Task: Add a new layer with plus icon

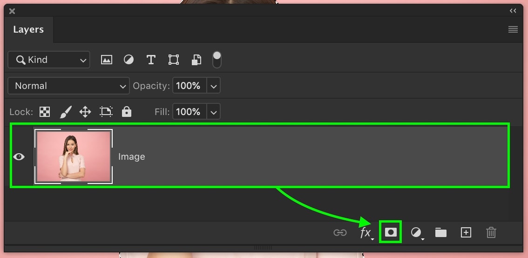Action: (x=466, y=232)
